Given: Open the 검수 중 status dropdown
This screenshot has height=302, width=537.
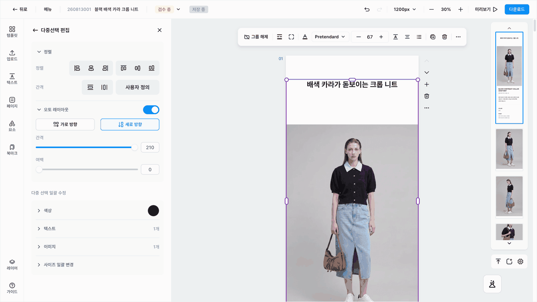Looking at the screenshot, I should pos(169,9).
